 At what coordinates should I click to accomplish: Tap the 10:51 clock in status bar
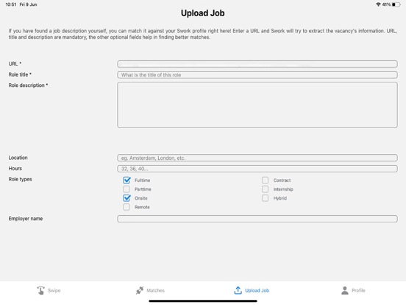pos(11,4)
